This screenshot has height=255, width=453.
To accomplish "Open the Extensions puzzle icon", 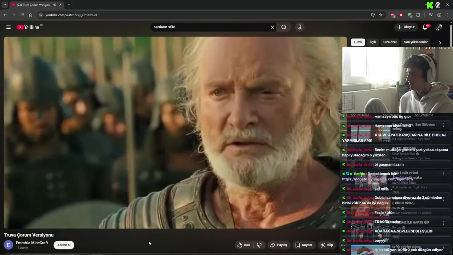I will pos(418,15).
